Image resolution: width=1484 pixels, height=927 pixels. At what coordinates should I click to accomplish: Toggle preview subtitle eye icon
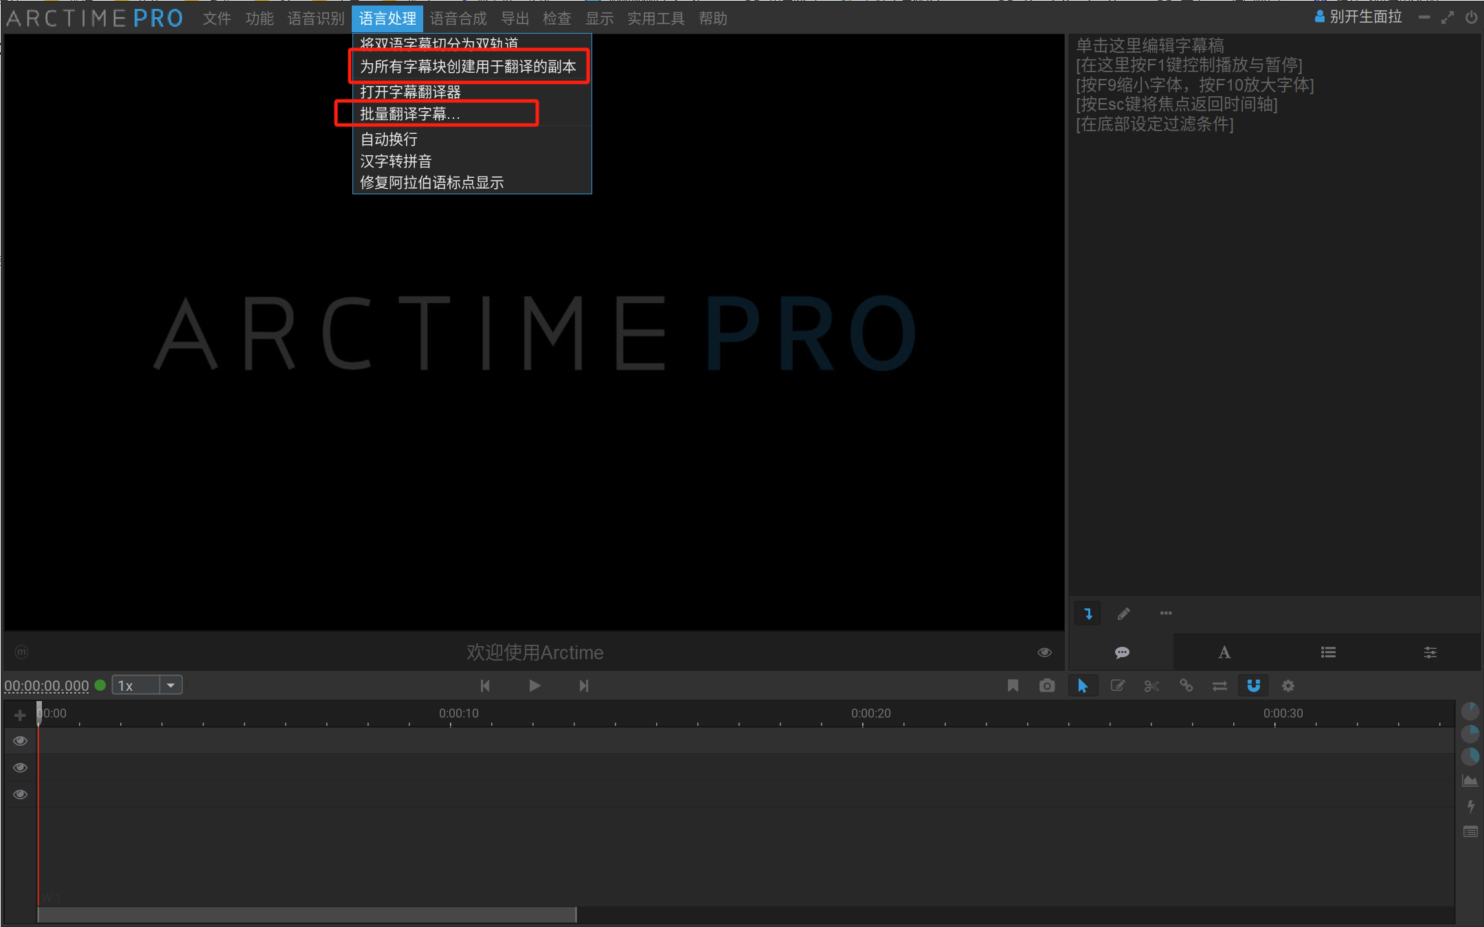pyautogui.click(x=1044, y=652)
